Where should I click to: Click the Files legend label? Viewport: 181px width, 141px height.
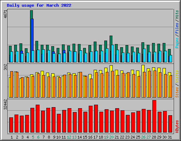pos(177,28)
